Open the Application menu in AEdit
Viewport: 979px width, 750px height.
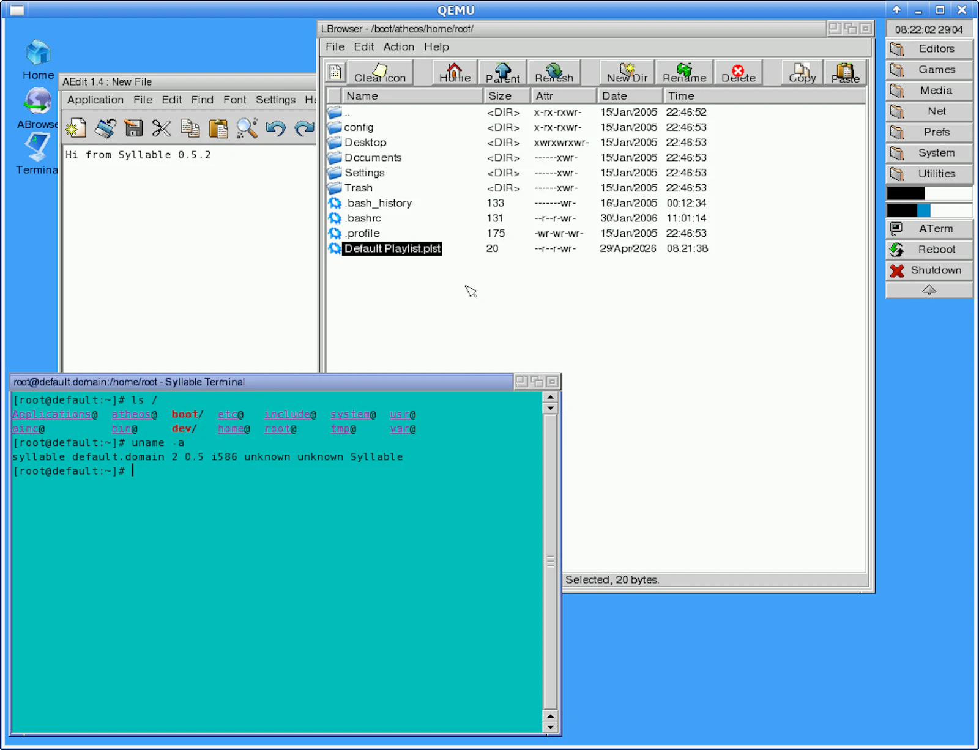95,100
